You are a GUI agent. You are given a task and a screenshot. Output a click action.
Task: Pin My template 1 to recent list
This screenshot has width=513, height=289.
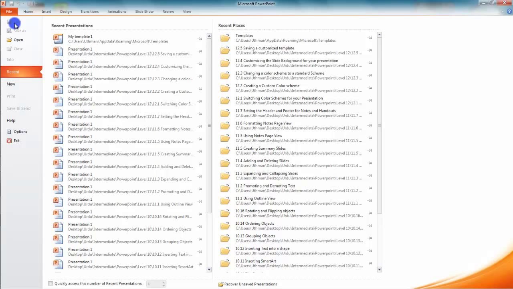tap(200, 39)
